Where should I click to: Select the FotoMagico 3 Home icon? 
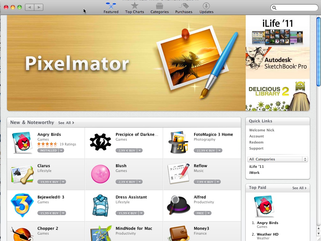pos(178,142)
